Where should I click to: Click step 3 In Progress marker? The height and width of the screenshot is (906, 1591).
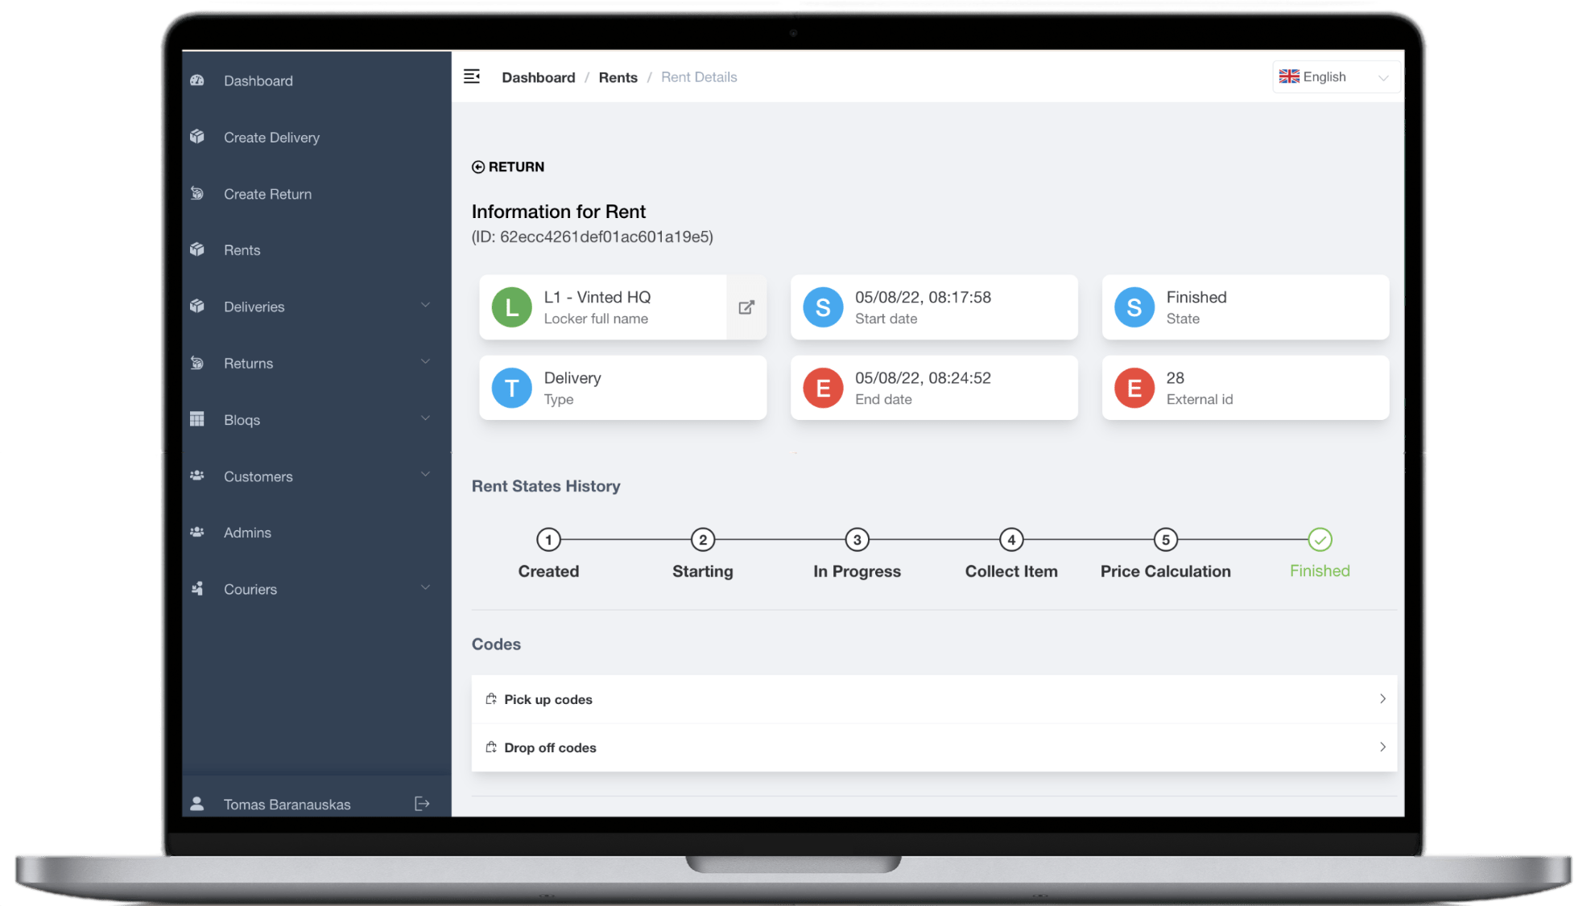click(x=857, y=540)
